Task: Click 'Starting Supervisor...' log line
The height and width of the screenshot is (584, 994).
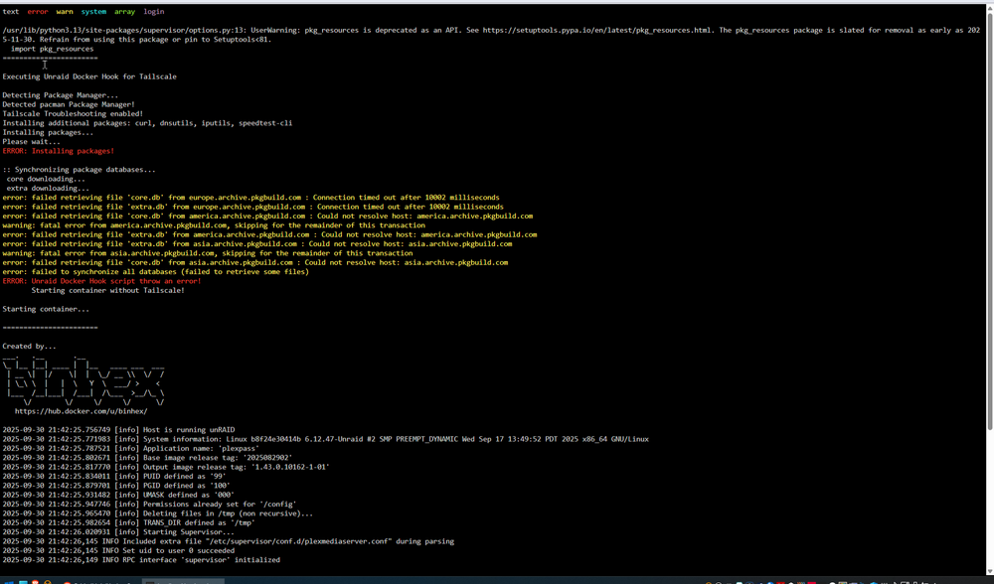Action: (x=118, y=532)
